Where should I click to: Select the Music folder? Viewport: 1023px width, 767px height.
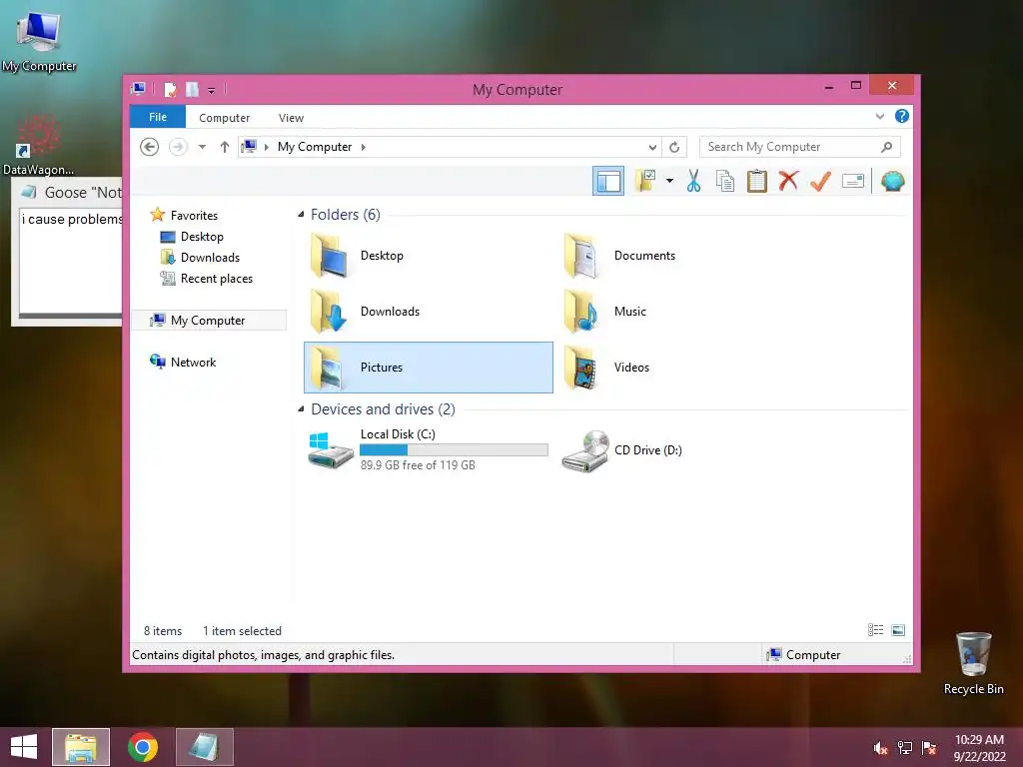click(x=681, y=312)
